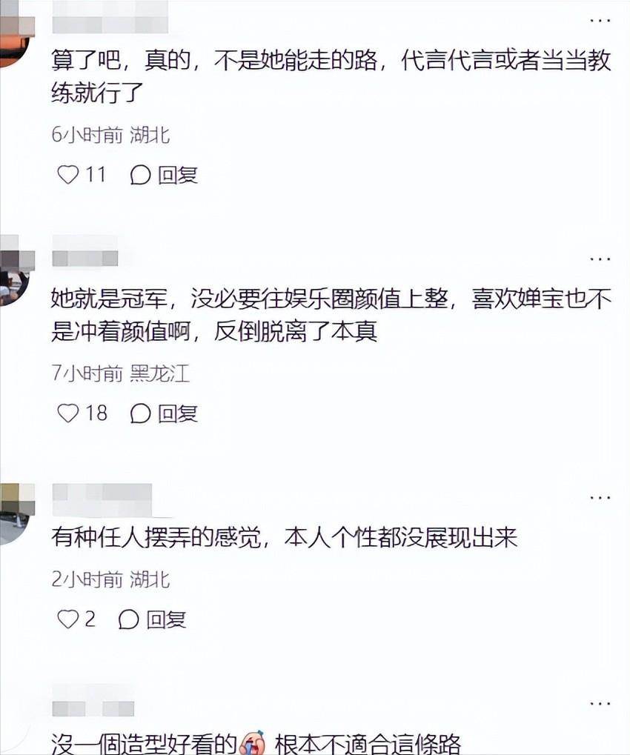Click the blurred username above the 冠军 comment
The height and width of the screenshot is (755, 630).
(x=84, y=251)
